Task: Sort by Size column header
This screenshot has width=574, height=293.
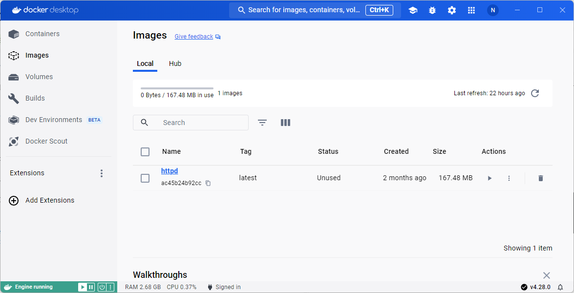Action: pyautogui.click(x=439, y=152)
